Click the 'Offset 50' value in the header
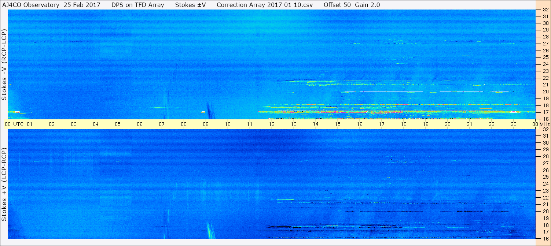551x246 pixels. click(x=337, y=5)
